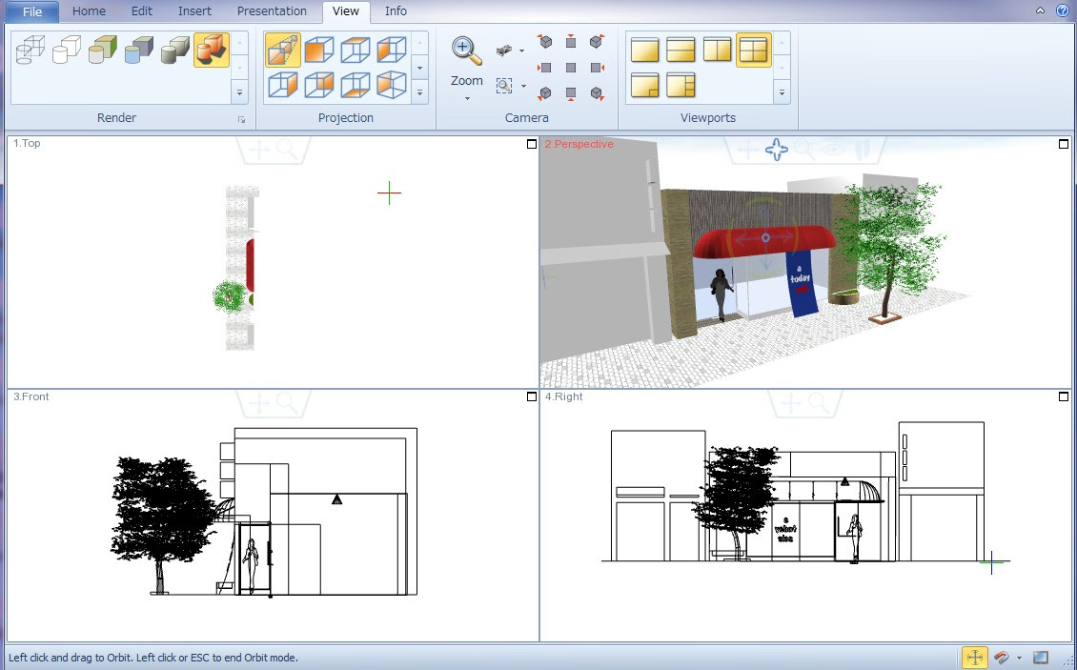
Task: Choose the back-face projection cube
Action: 356,50
